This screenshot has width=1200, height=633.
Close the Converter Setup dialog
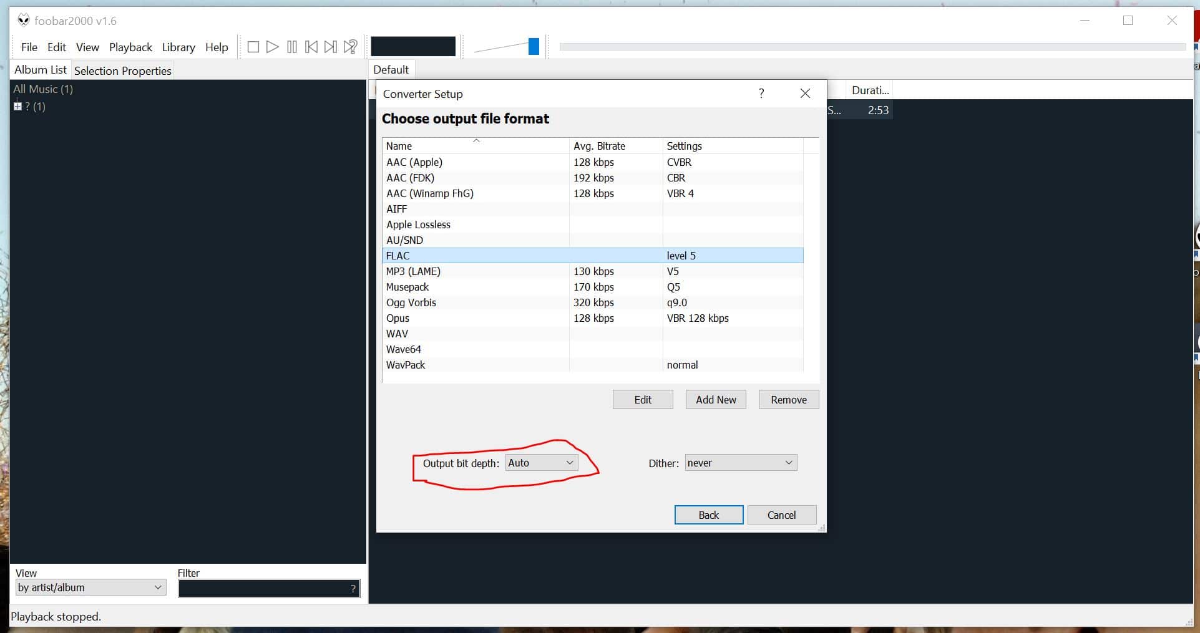click(x=805, y=94)
